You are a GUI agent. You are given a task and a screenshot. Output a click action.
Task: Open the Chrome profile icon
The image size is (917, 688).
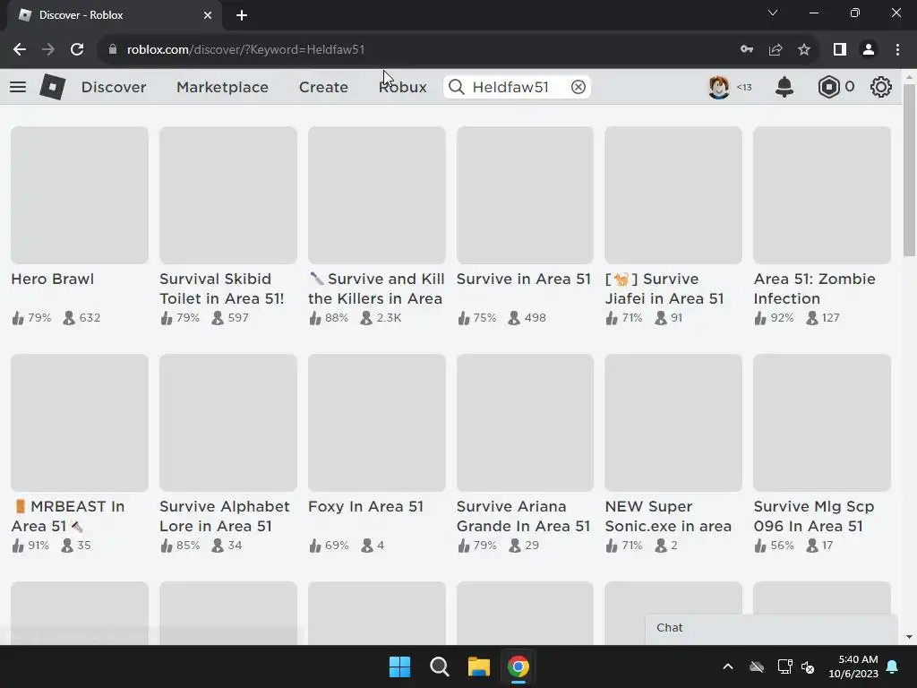pos(869,50)
